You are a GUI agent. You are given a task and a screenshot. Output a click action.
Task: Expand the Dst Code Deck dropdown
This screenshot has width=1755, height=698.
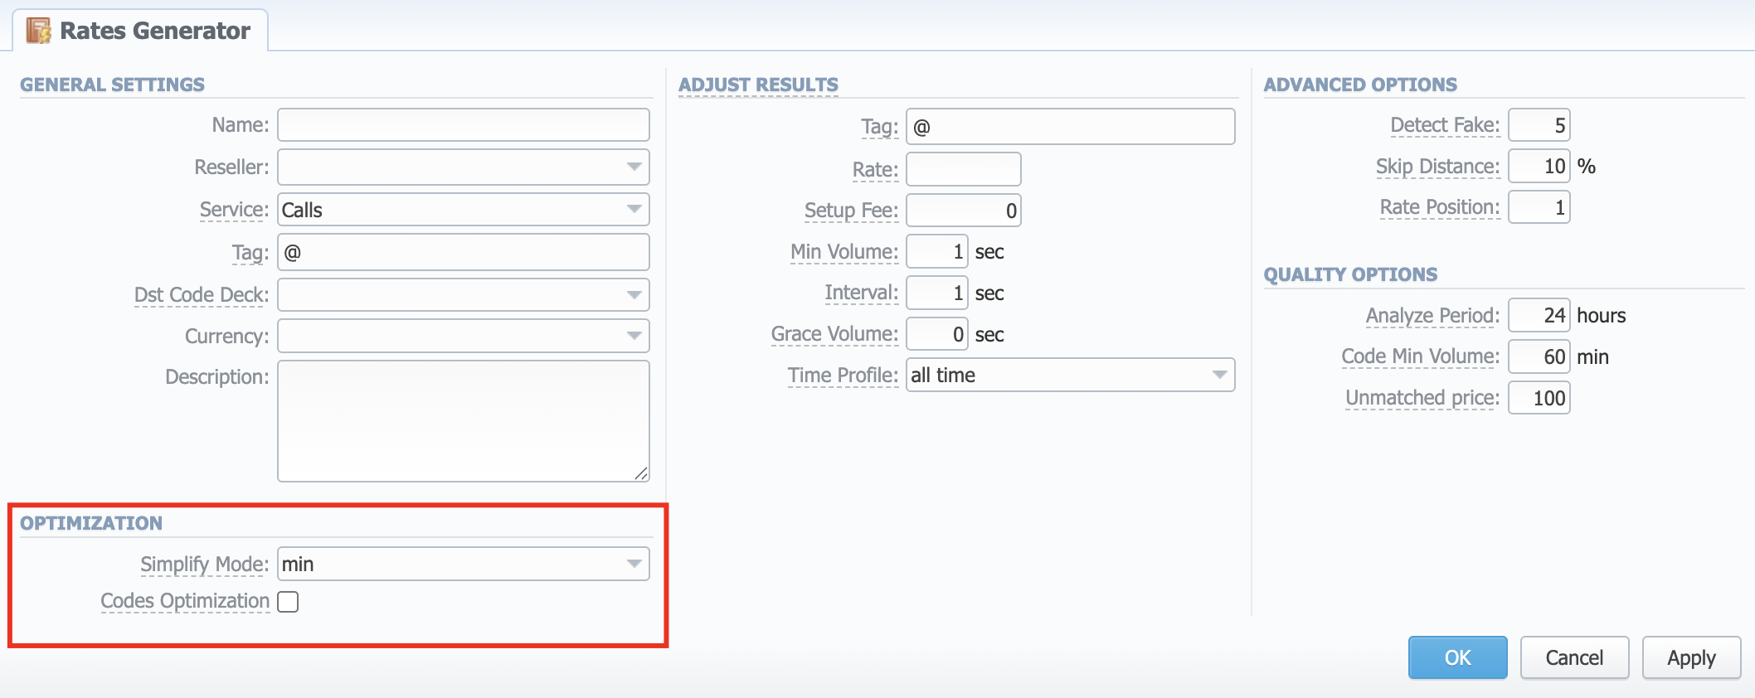463,294
